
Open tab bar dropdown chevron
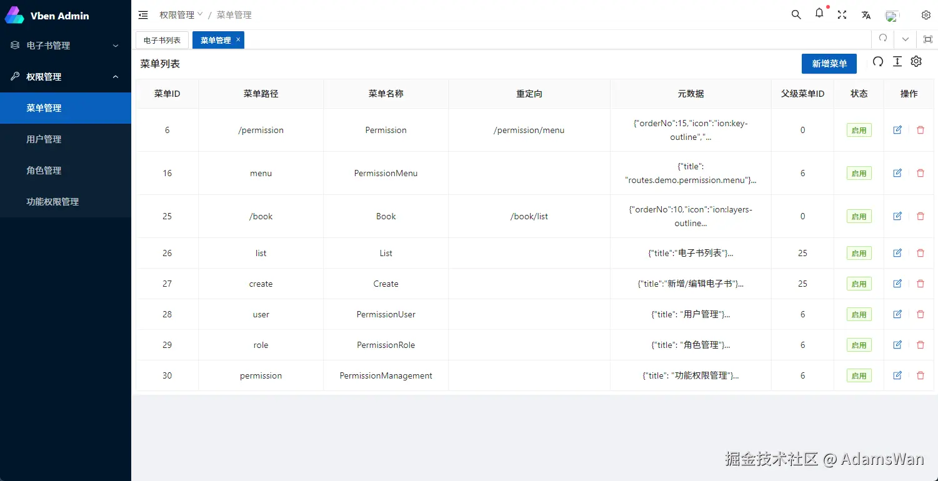[906, 39]
